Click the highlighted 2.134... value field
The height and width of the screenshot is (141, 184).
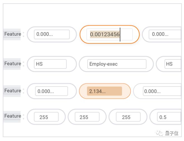[x=104, y=91]
